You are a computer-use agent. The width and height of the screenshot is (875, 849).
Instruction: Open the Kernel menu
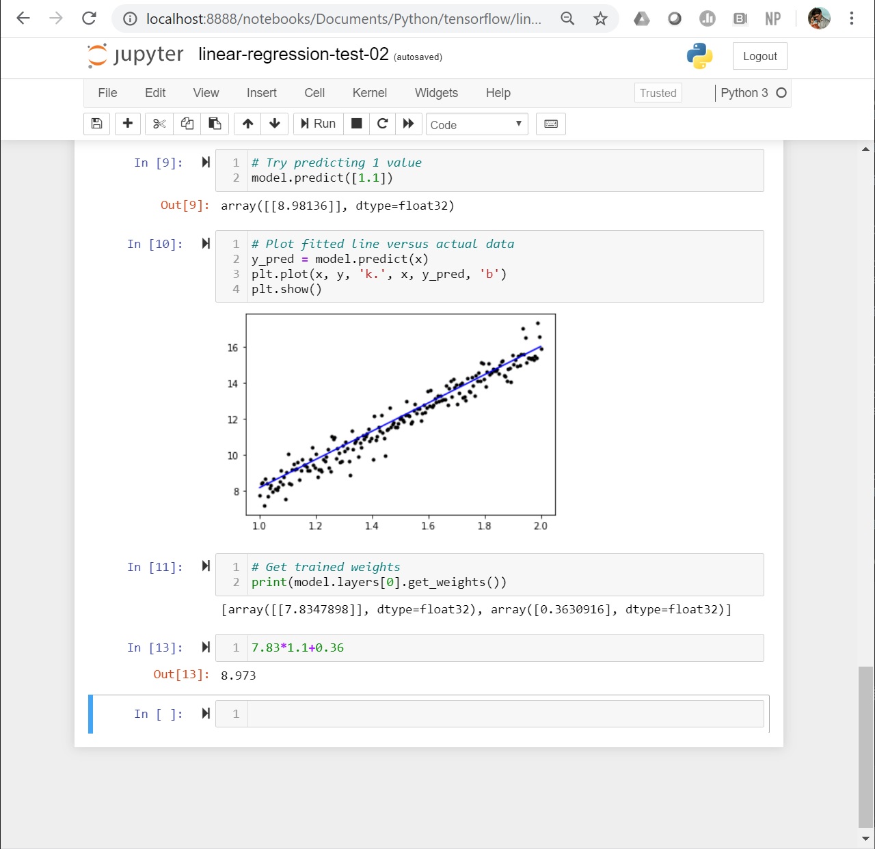click(x=369, y=93)
